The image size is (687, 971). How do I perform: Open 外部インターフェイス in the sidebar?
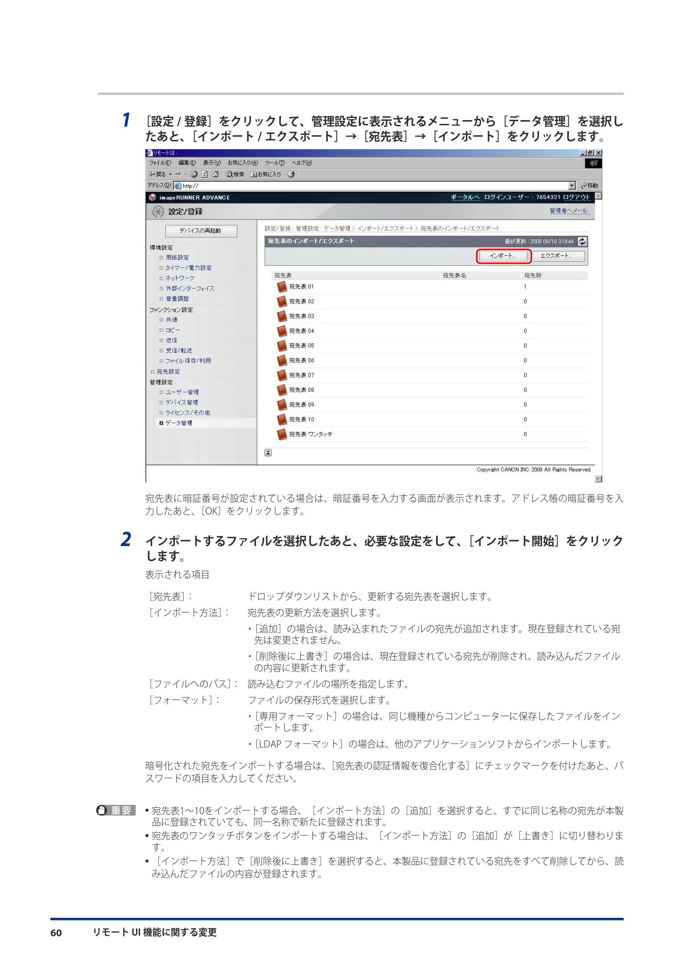coord(190,288)
